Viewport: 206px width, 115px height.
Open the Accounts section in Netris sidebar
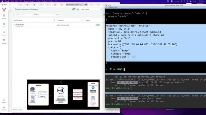point(4,33)
